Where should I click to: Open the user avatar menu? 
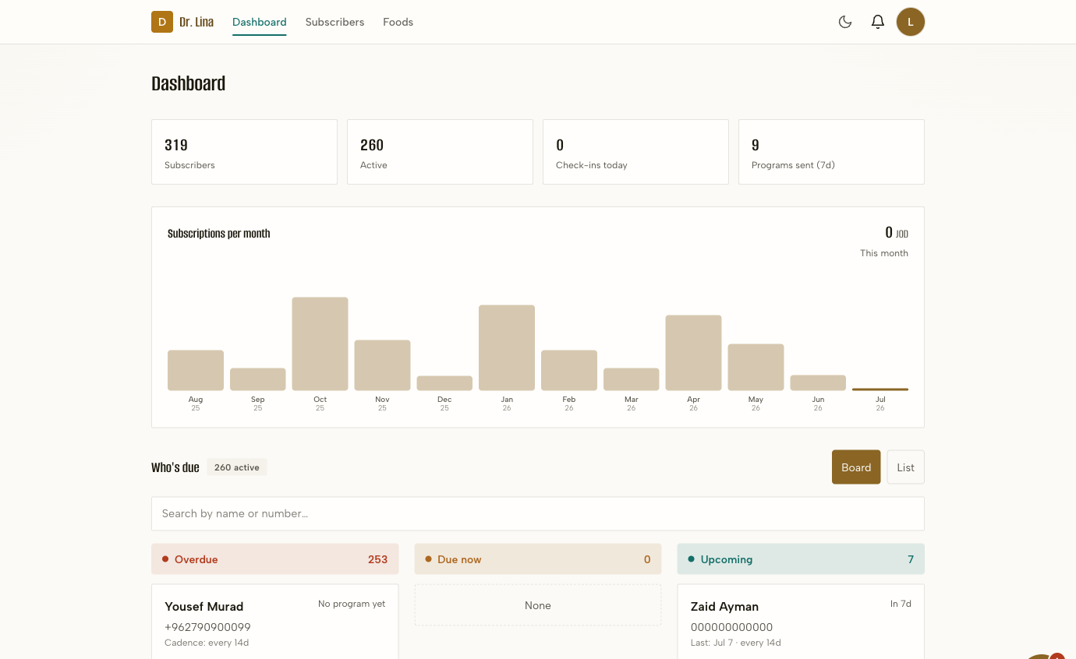(911, 22)
